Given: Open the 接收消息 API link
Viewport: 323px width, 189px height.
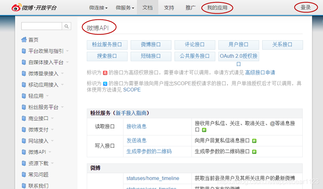Looking at the screenshot, I should (x=136, y=126).
